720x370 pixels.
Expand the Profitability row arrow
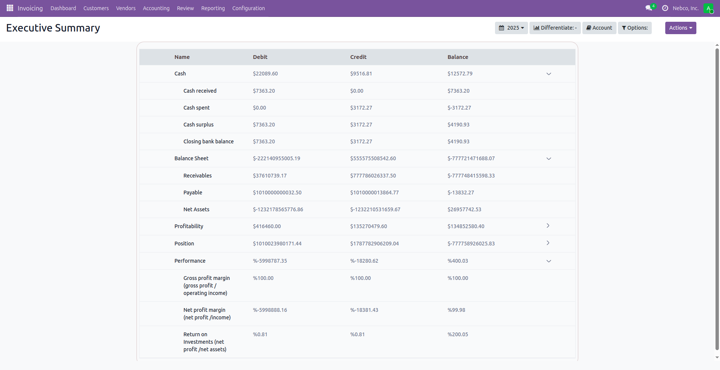point(548,226)
